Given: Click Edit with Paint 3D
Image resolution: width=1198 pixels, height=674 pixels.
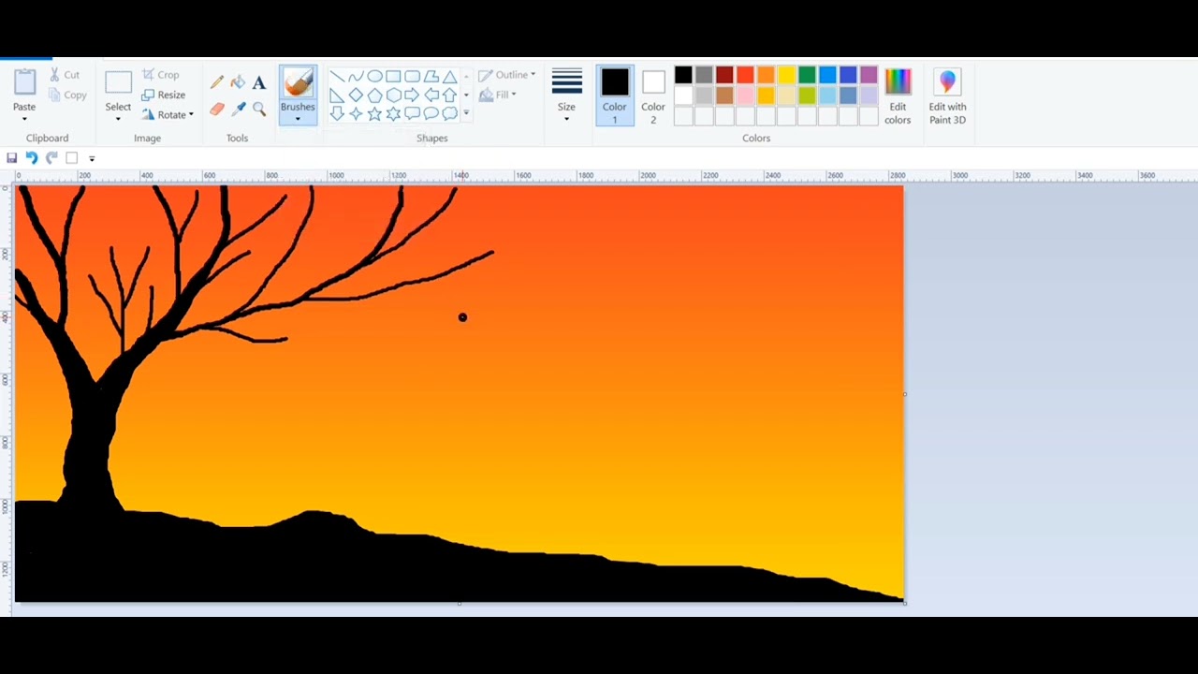Looking at the screenshot, I should pyautogui.click(x=947, y=95).
